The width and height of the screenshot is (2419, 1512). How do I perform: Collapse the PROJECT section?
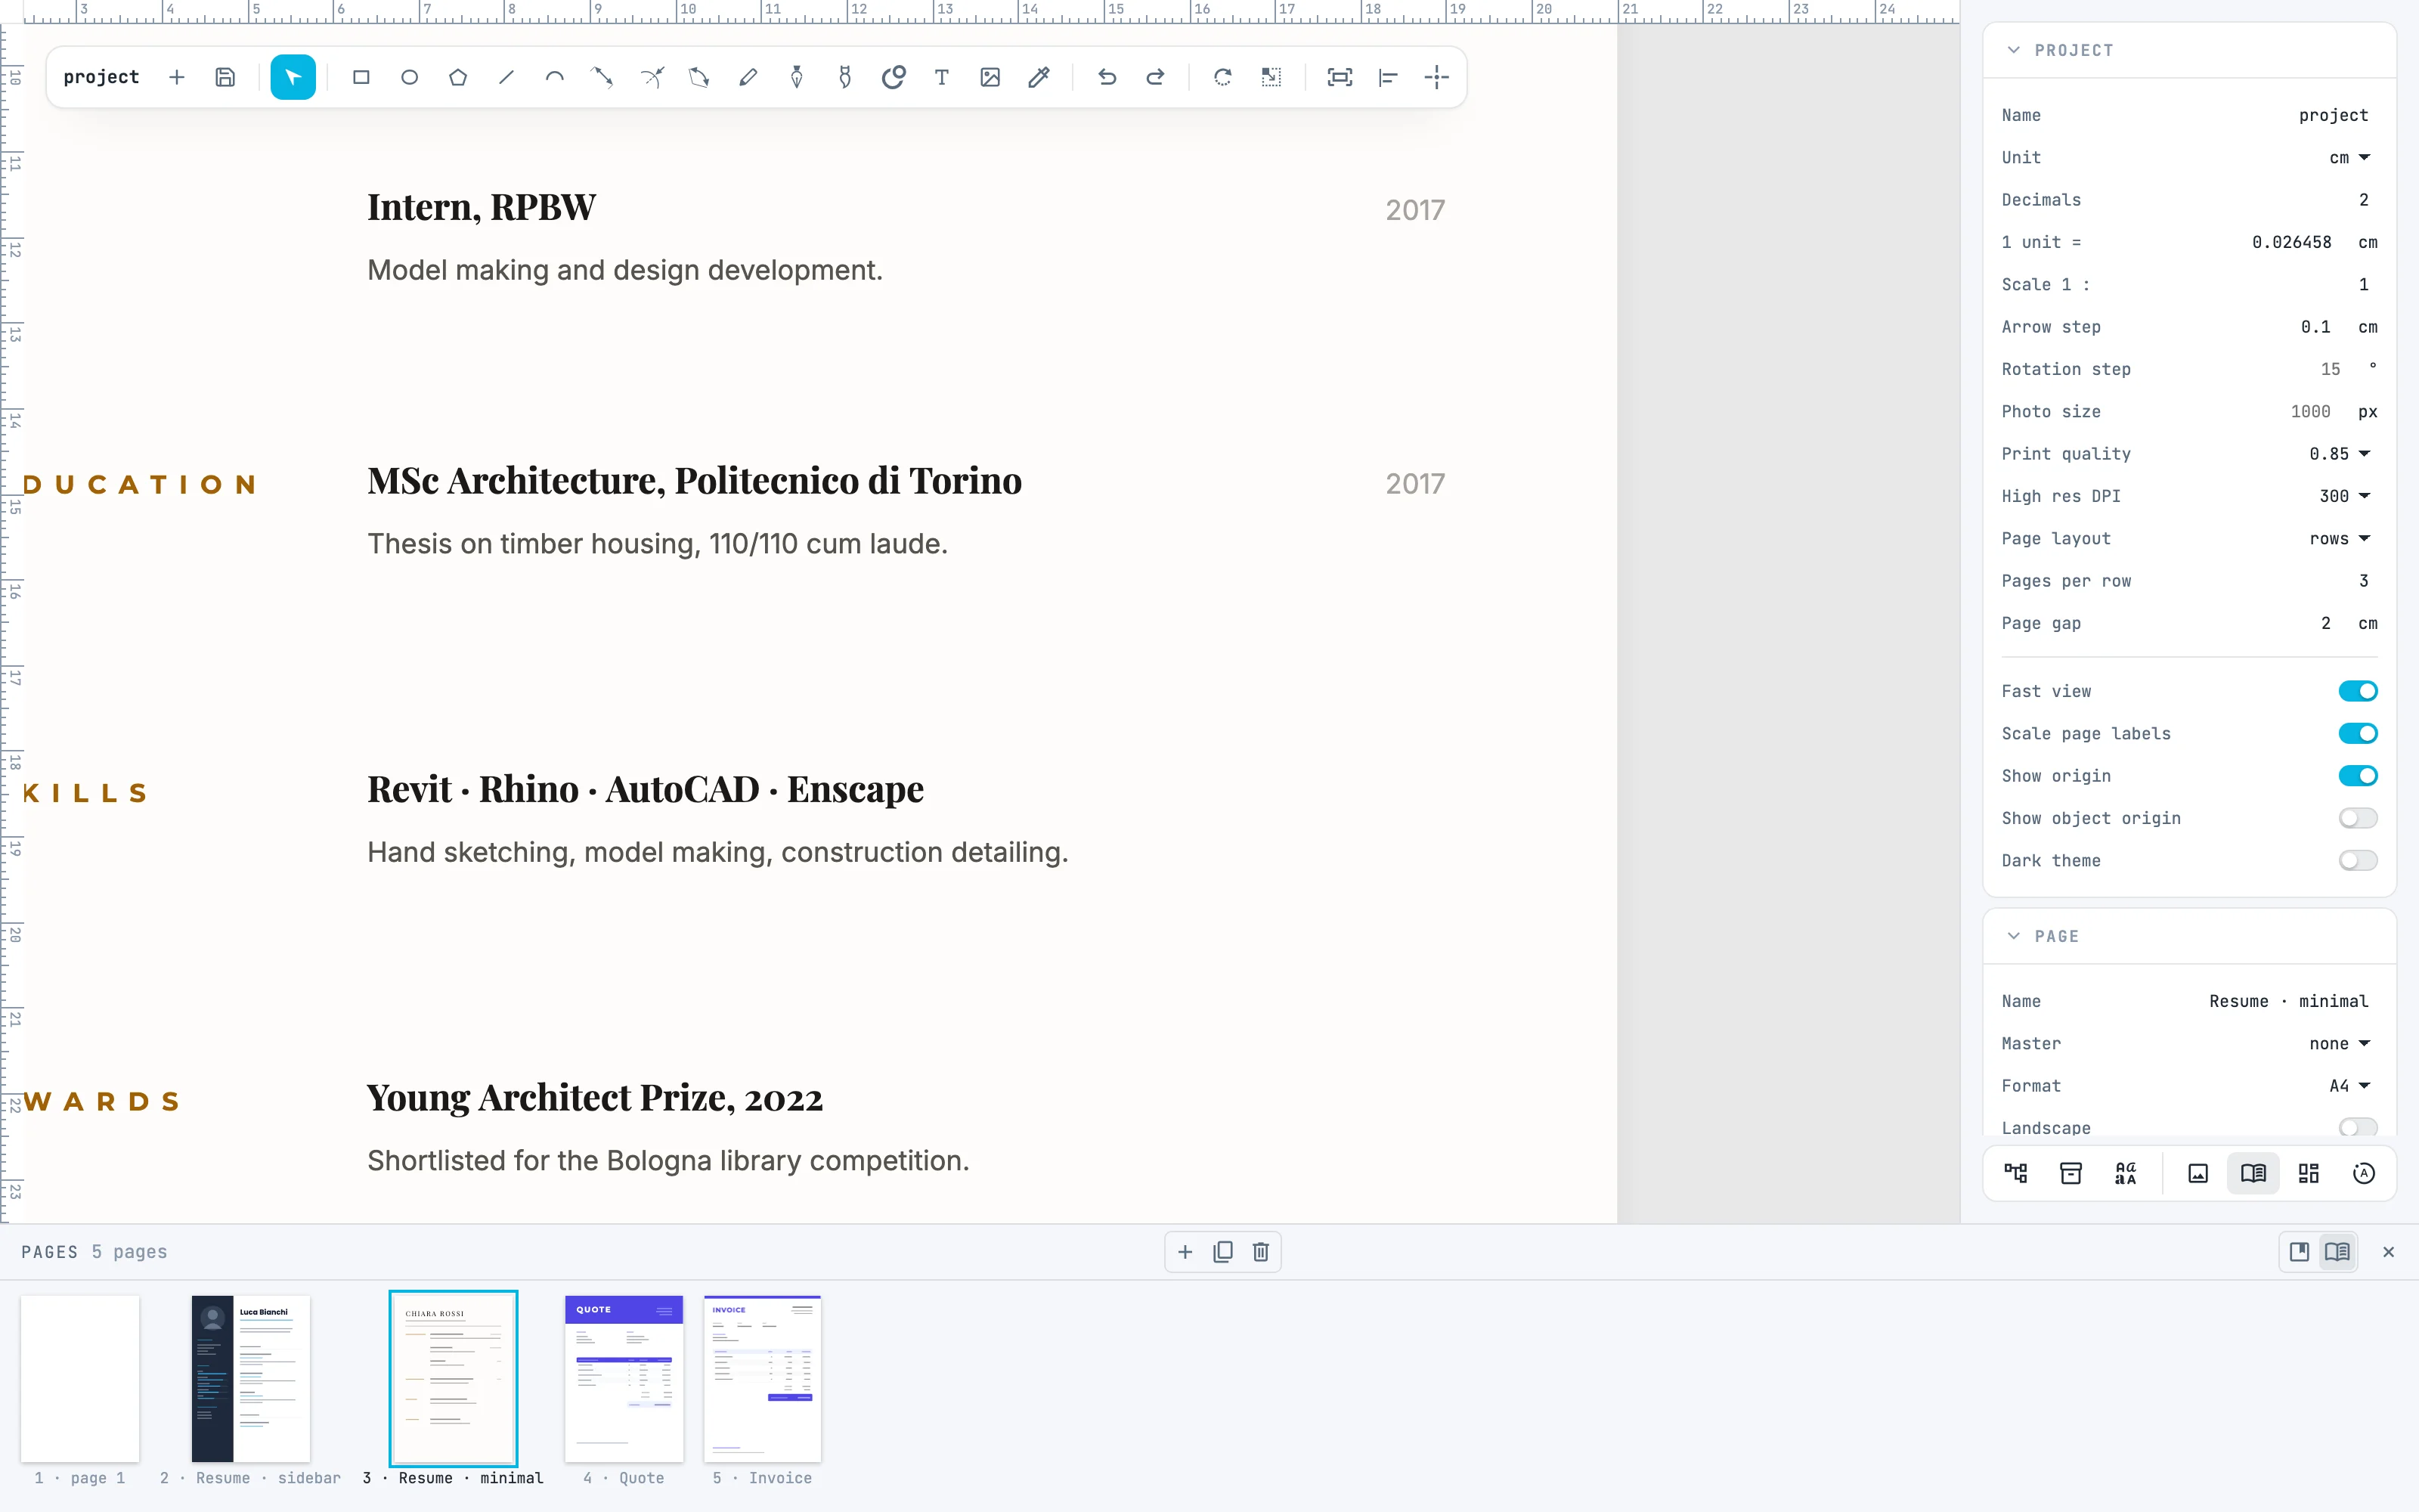click(2013, 50)
